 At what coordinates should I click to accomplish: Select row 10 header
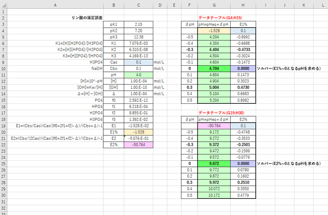(x=3, y=69)
